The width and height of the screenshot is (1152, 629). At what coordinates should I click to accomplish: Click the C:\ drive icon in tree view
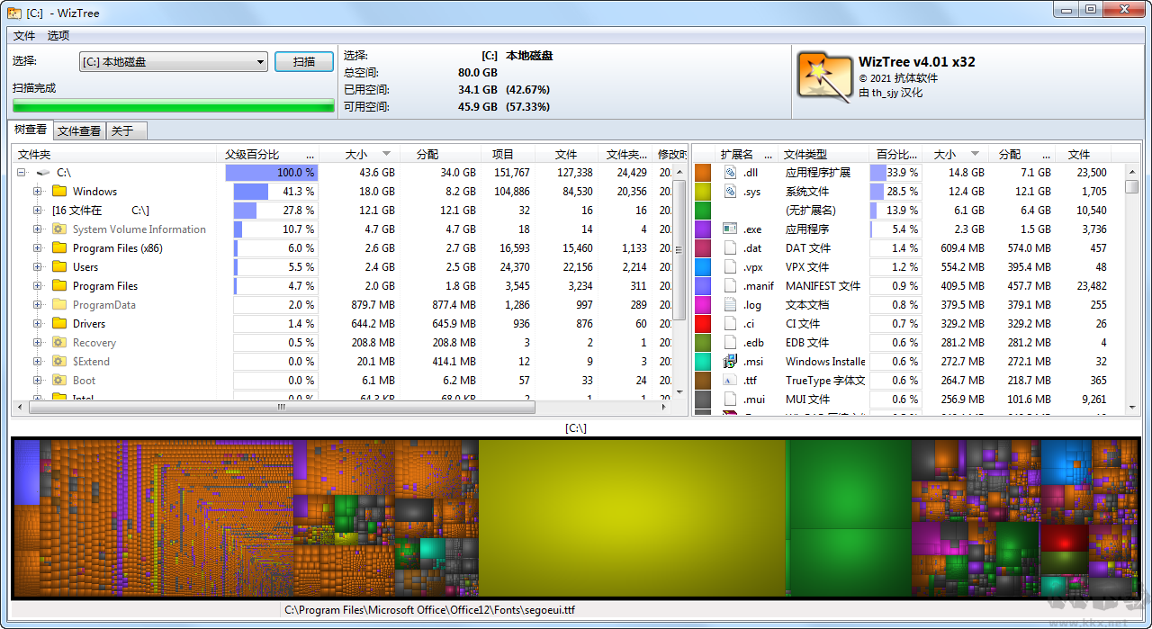point(43,172)
